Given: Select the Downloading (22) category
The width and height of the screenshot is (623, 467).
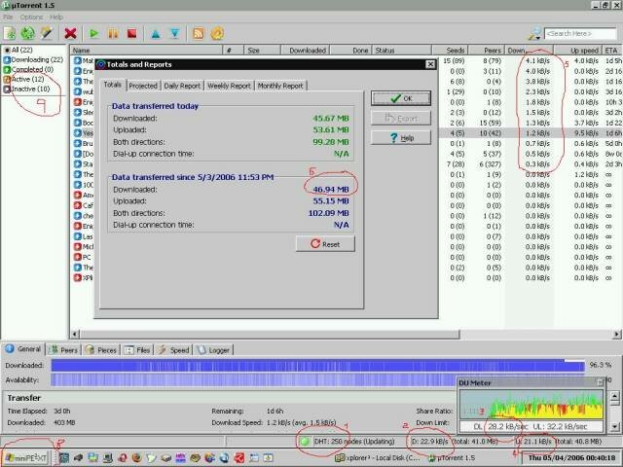Looking at the screenshot, I should point(33,59).
